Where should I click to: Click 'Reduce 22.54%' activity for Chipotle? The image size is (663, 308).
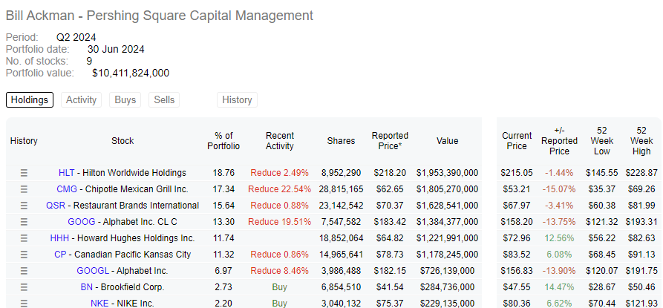(x=279, y=189)
